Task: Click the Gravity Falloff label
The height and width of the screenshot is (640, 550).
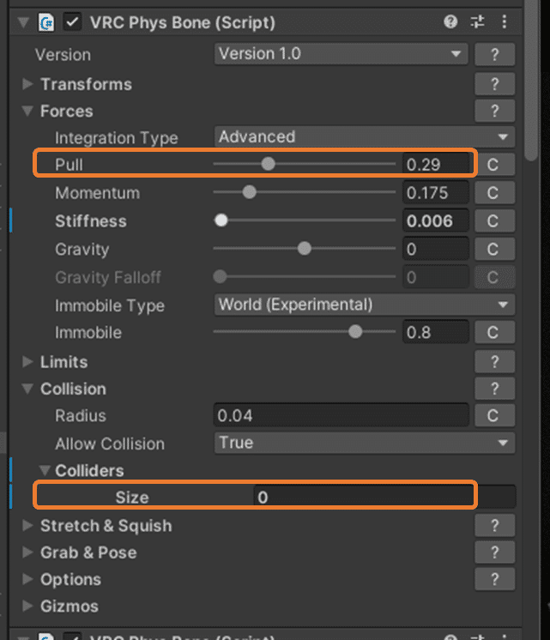Action: (108, 277)
